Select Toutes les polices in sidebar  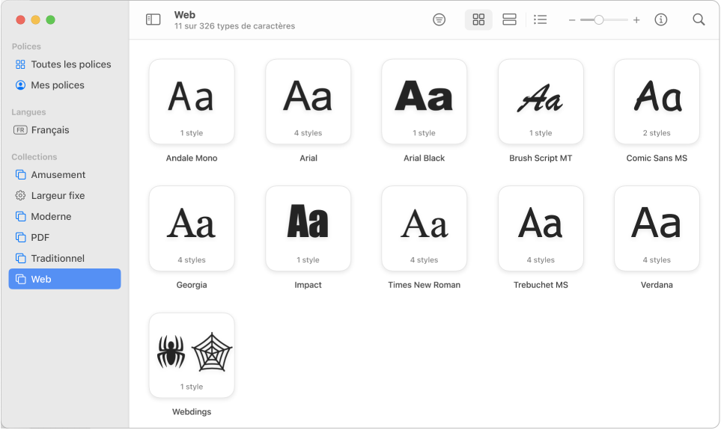tap(70, 64)
